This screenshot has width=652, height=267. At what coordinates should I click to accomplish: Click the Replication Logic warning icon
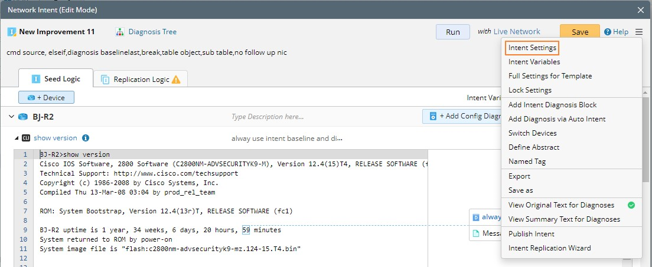(176, 80)
